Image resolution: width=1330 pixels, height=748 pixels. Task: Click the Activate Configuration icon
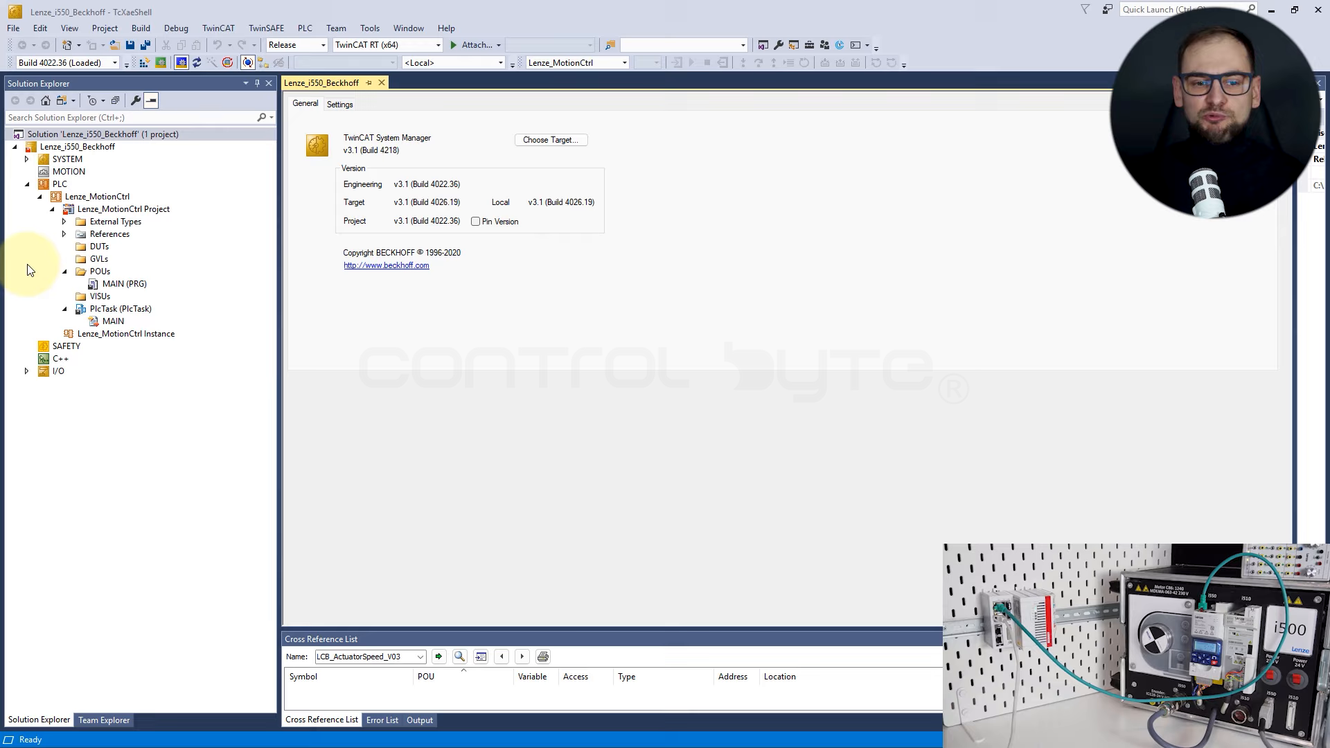coord(145,63)
